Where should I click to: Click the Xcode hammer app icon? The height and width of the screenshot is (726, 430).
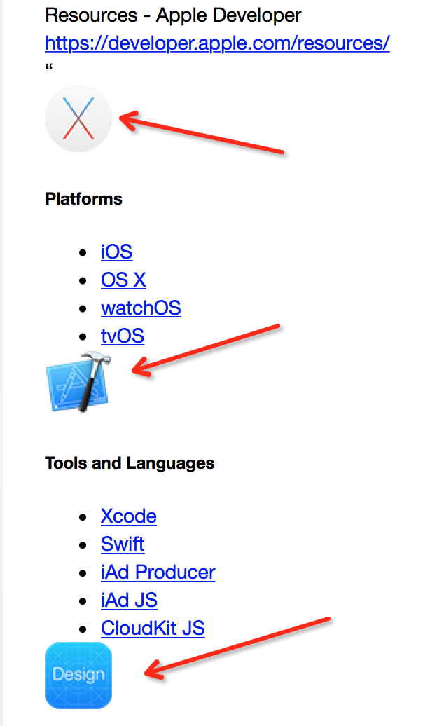point(78,381)
